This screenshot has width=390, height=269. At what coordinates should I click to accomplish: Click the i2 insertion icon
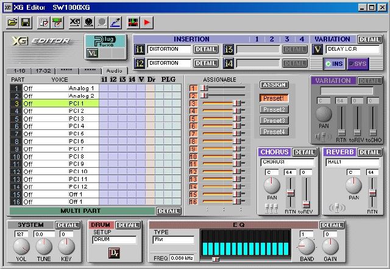[140, 63]
